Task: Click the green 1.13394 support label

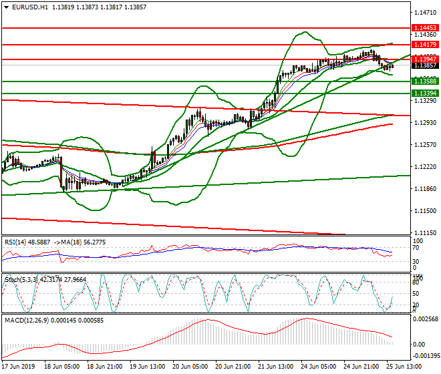Action: (425, 93)
